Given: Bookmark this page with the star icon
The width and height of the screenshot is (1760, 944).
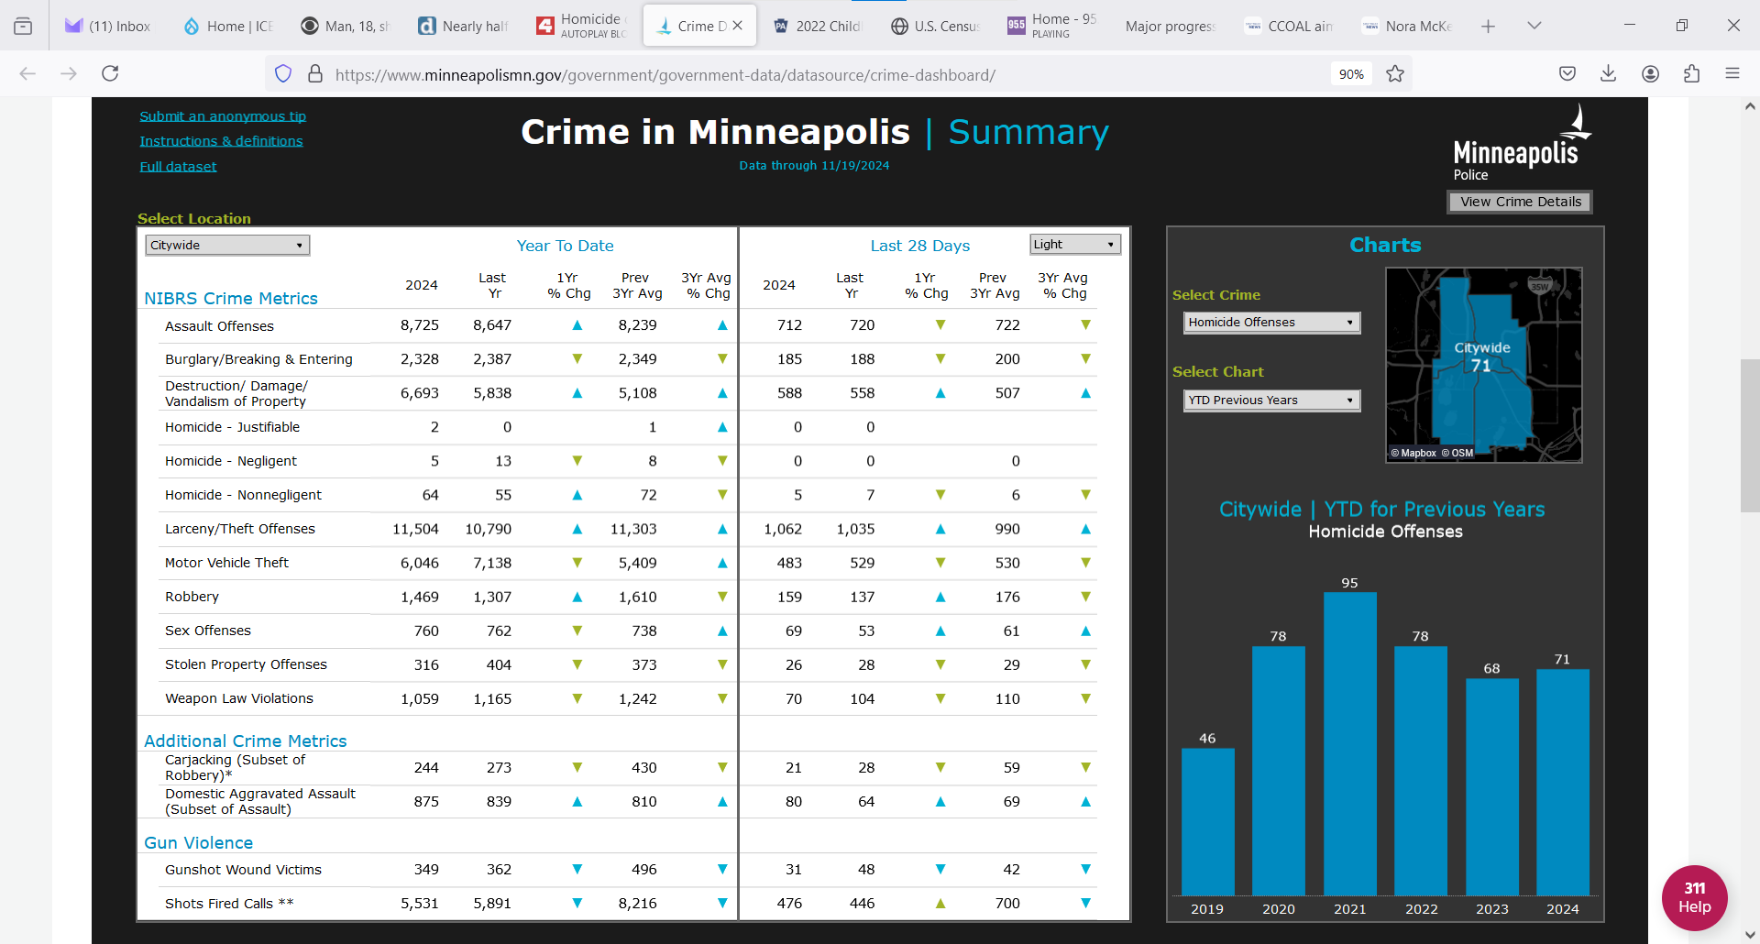Looking at the screenshot, I should 1395,73.
